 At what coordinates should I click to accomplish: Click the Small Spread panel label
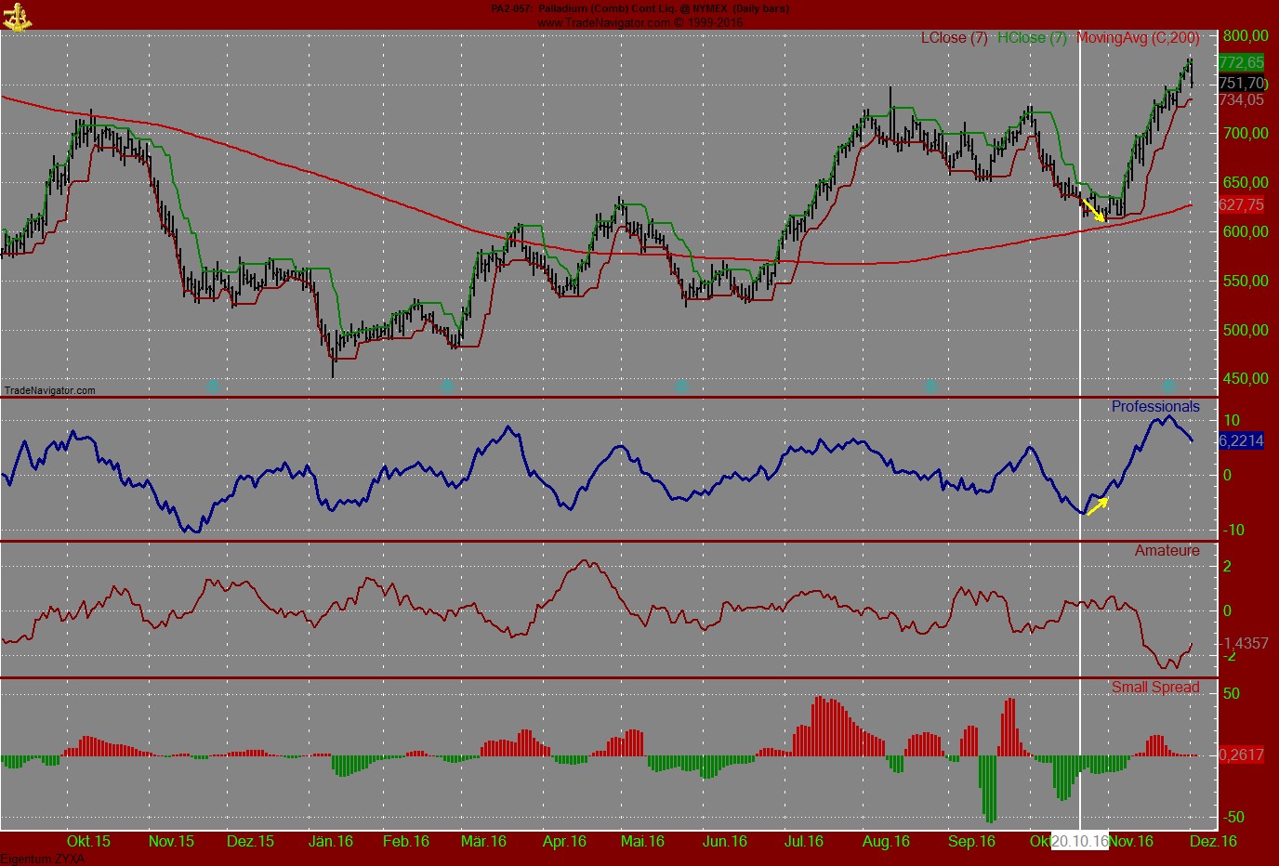tap(1156, 687)
